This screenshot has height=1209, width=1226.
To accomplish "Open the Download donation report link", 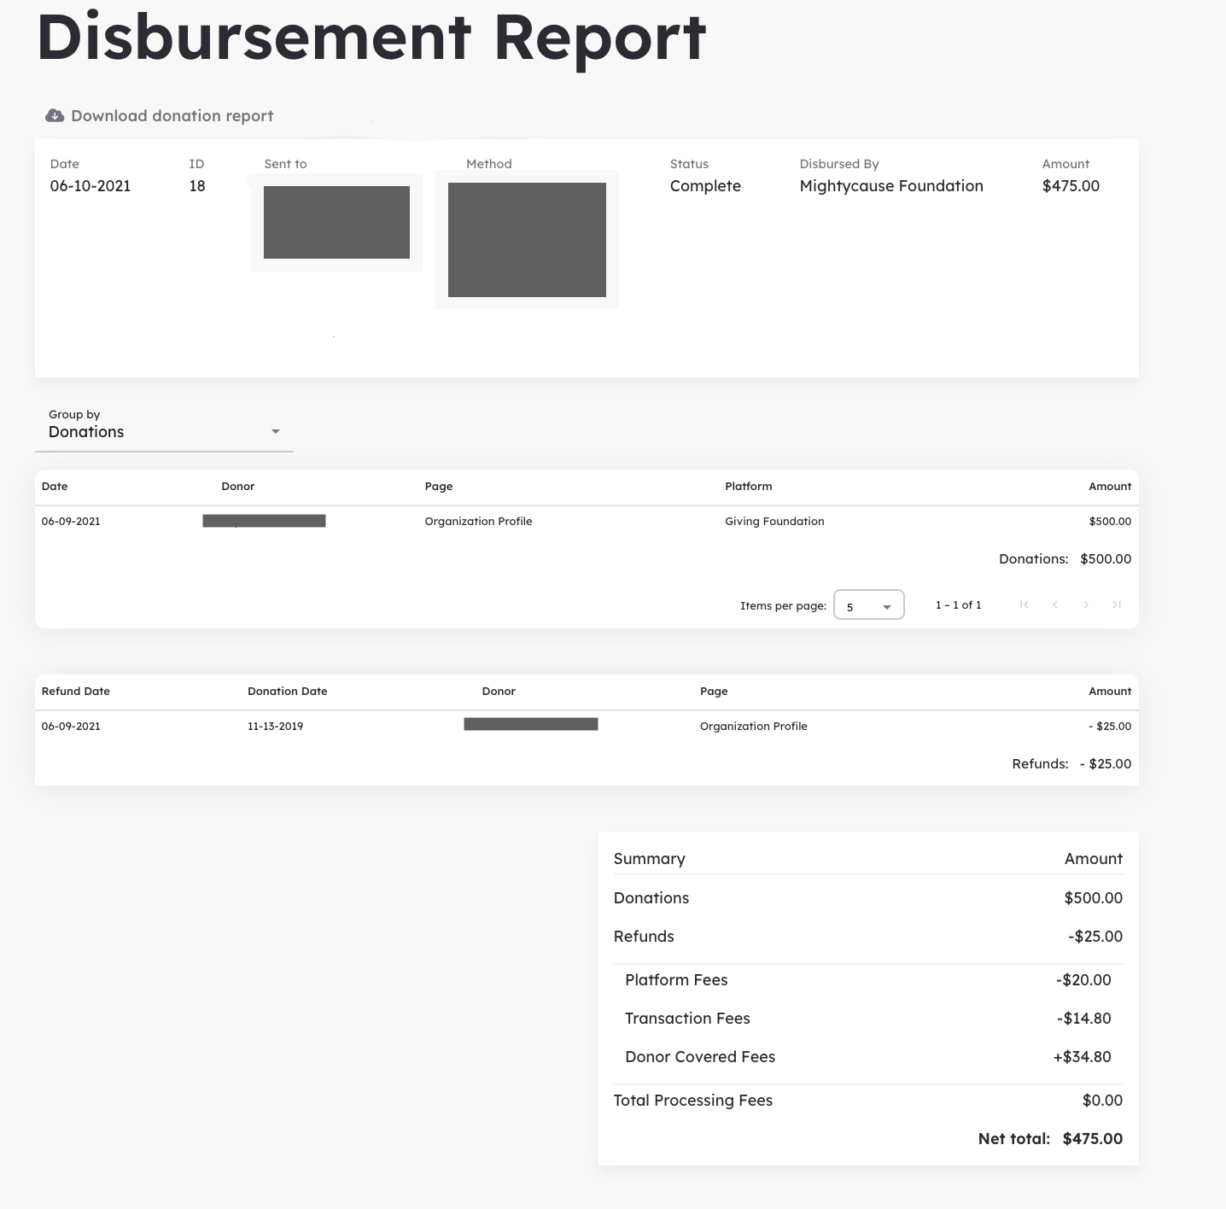I will 160,115.
